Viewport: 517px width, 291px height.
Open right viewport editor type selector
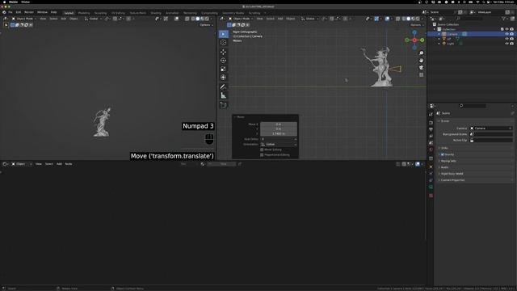pos(223,19)
